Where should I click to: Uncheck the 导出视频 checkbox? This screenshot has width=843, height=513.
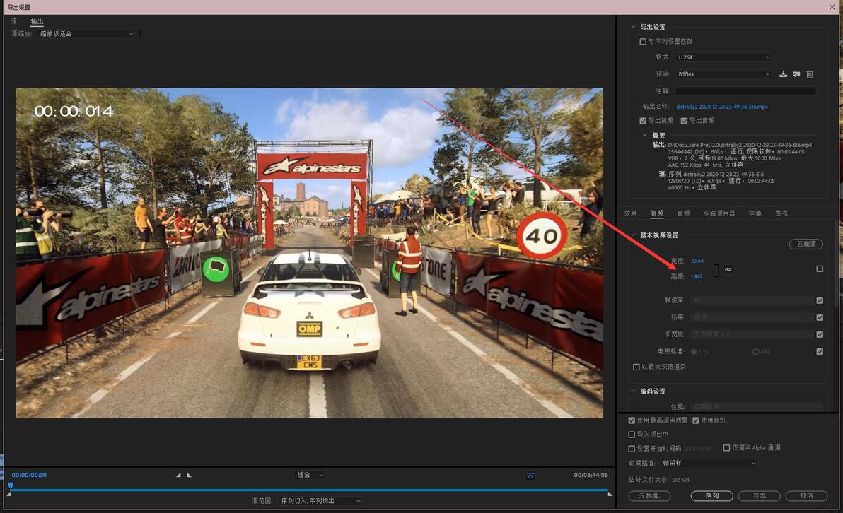(x=642, y=121)
